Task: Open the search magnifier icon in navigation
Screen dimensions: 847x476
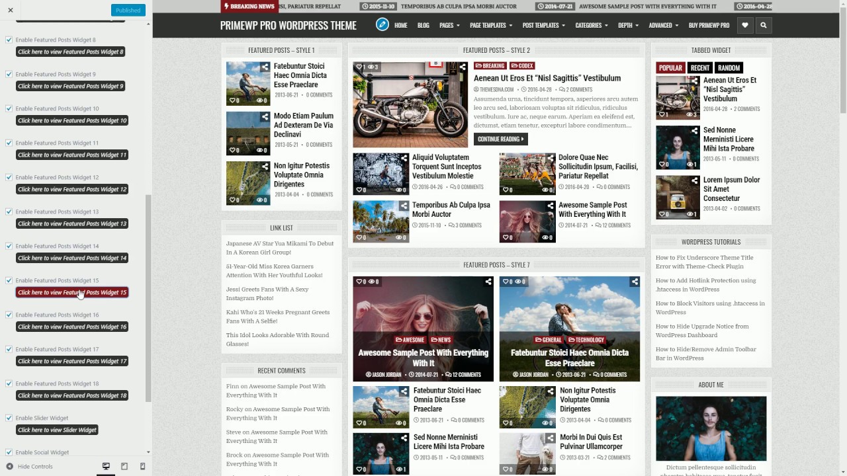Action: (764, 26)
